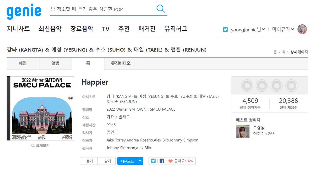
Task: Click the 베스트 청취자 heading
Action: click(x=248, y=120)
